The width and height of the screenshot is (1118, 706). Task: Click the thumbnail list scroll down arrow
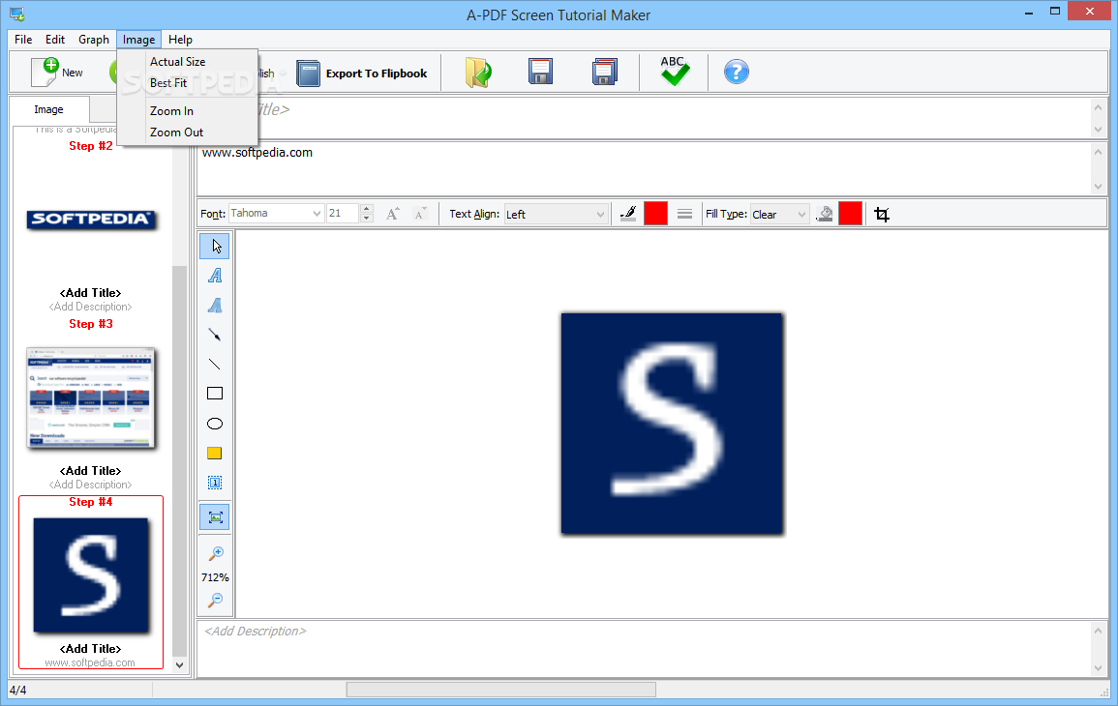(x=180, y=664)
